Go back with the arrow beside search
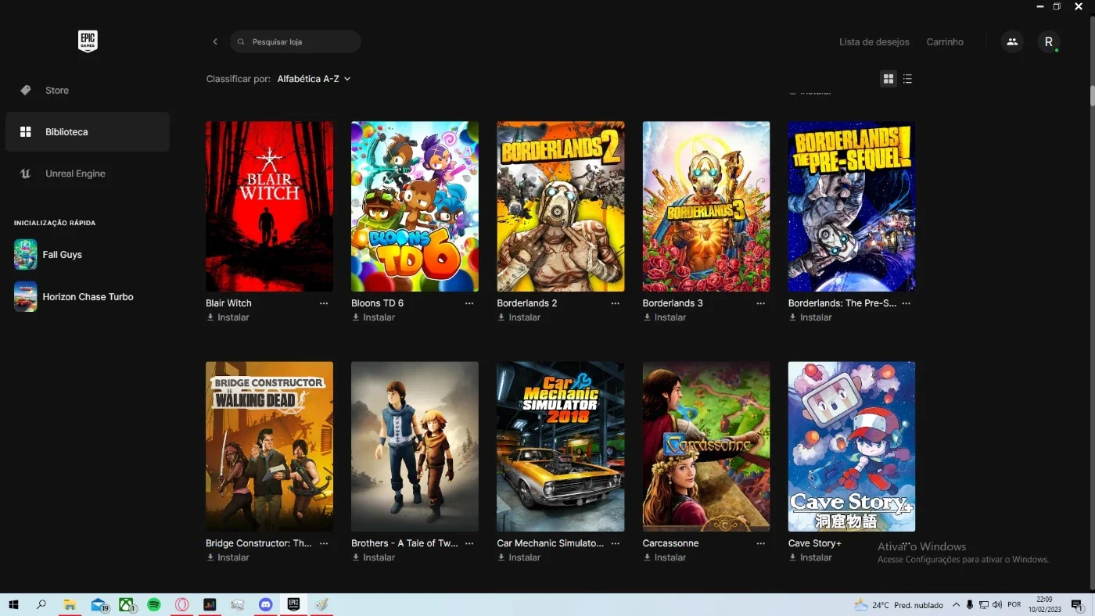 pyautogui.click(x=215, y=41)
